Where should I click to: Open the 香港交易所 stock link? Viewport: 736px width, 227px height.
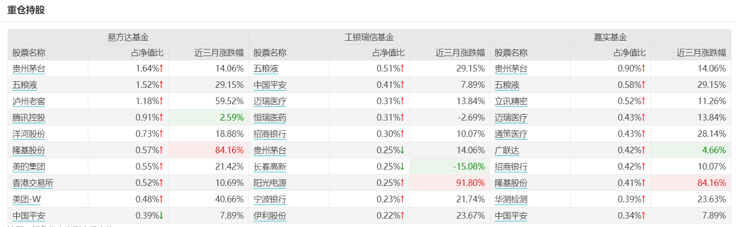point(33,183)
